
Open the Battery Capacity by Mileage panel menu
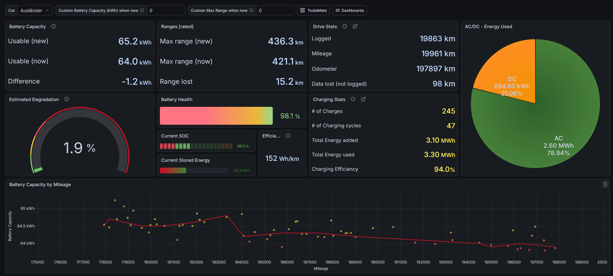(x=605, y=184)
